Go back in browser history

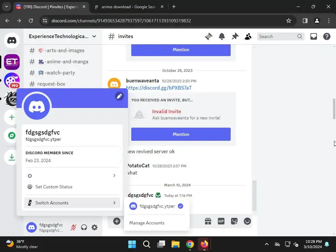(7, 21)
